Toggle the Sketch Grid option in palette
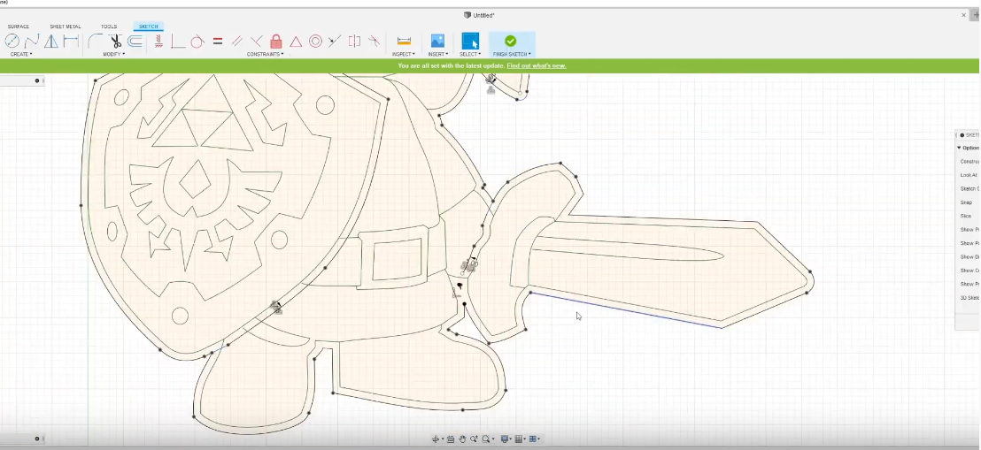Image resolution: width=981 pixels, height=450 pixels. coord(969,188)
